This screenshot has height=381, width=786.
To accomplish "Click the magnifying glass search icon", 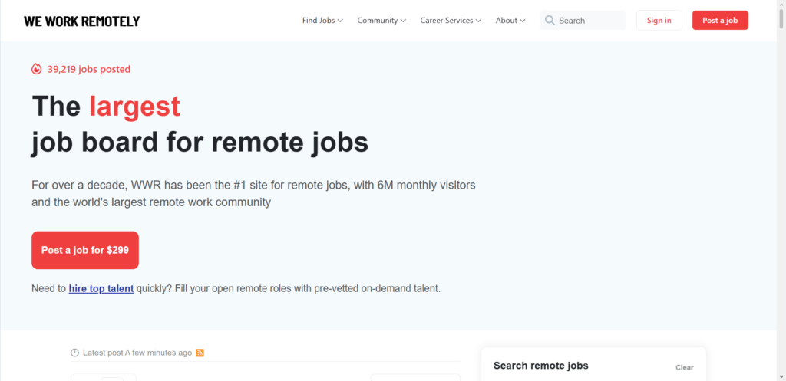I will 550,21.
